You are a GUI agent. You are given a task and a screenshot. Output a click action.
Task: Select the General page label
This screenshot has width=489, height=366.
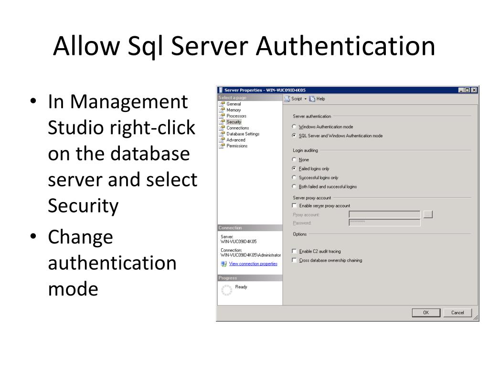(234, 104)
